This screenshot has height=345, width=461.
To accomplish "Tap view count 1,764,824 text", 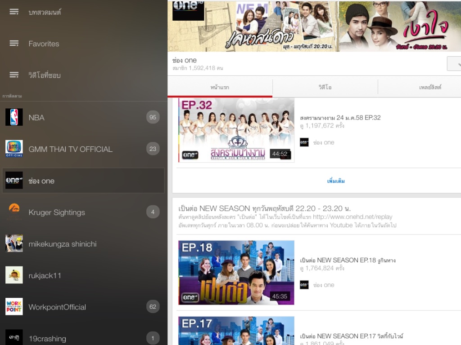I will pyautogui.click(x=322, y=268).
